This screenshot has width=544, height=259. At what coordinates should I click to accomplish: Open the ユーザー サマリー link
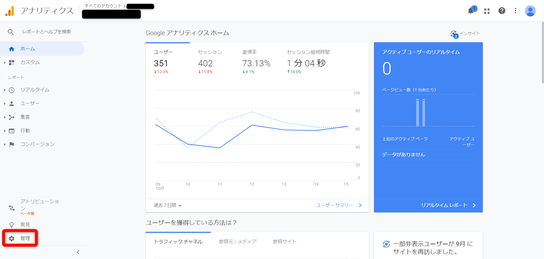click(339, 205)
